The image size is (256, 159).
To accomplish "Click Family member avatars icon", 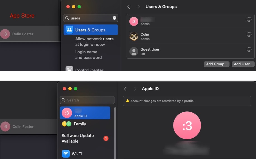I will click(x=66, y=124).
